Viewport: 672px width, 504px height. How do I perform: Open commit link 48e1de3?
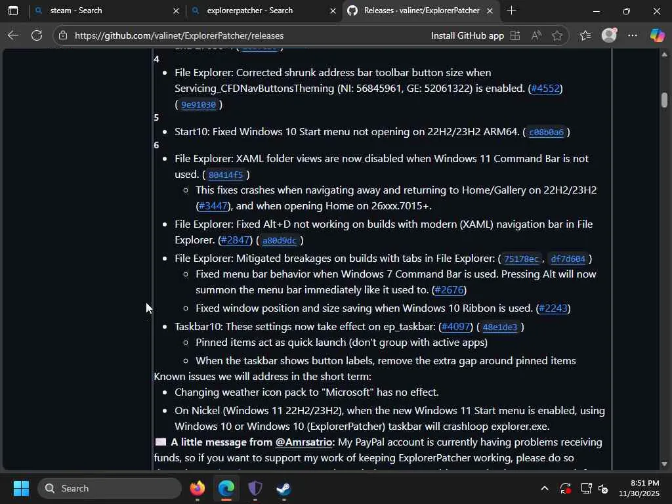pos(500,327)
